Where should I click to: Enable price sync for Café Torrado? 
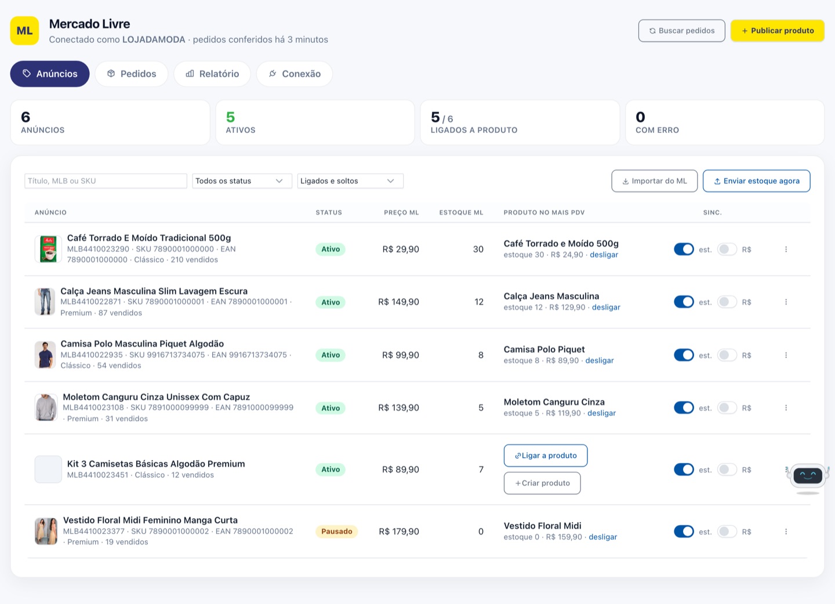tap(727, 249)
